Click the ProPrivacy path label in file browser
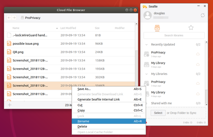Image resolution: width=213 pixels, height=137 pixels. pos(33,18)
